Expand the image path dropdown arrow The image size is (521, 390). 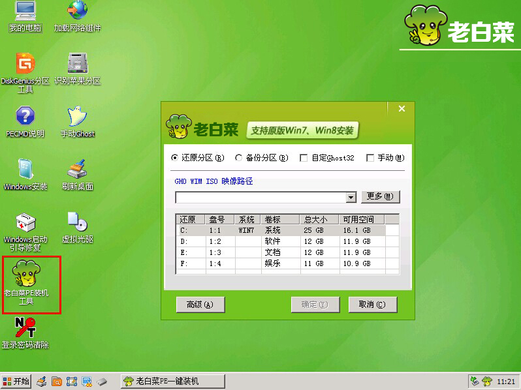(351, 198)
